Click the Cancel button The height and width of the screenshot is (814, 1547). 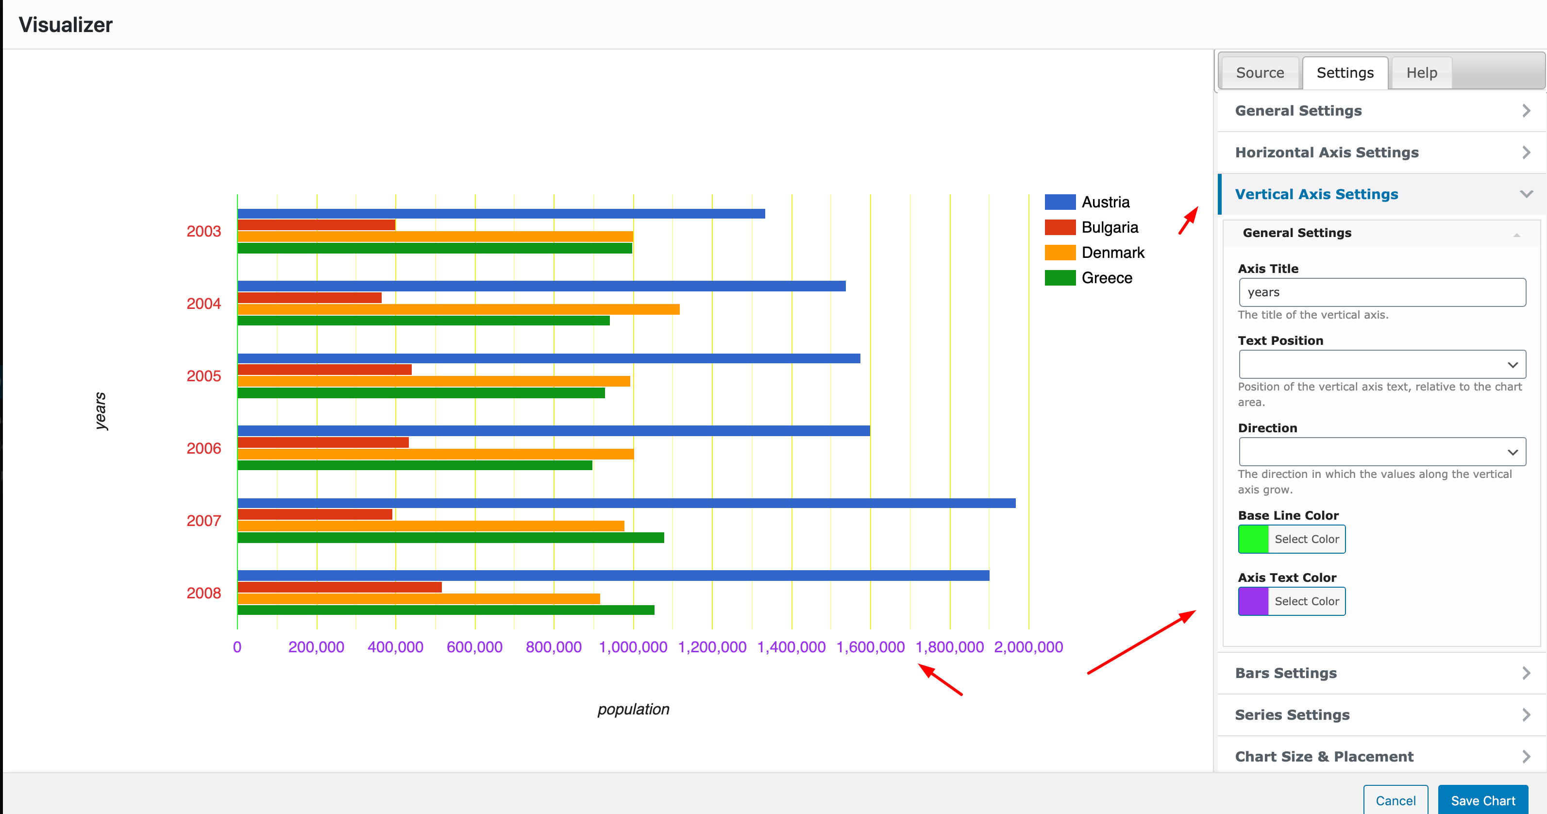(1396, 800)
